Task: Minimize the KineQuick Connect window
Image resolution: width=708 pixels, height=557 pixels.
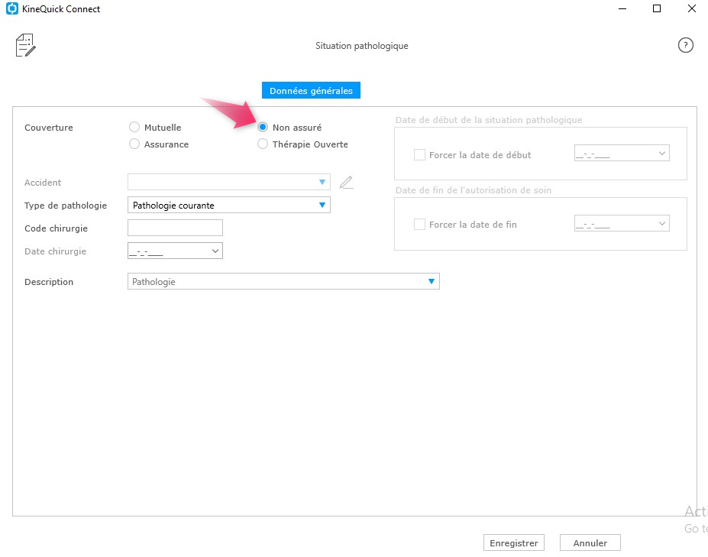Action: tap(622, 8)
